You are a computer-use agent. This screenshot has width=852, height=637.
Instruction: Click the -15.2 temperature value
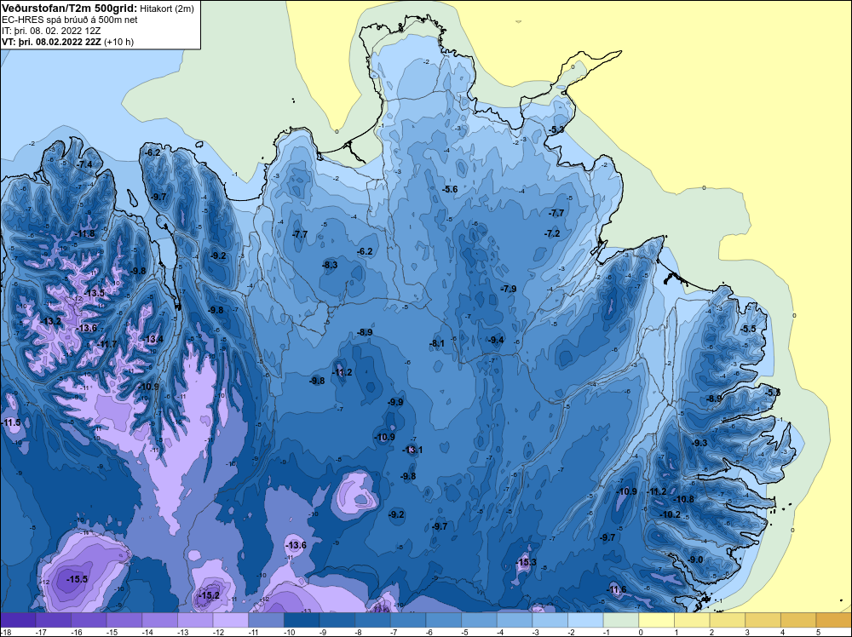[210, 596]
